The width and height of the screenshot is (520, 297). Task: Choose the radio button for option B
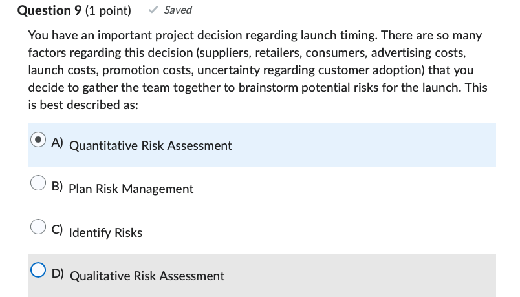(x=39, y=184)
